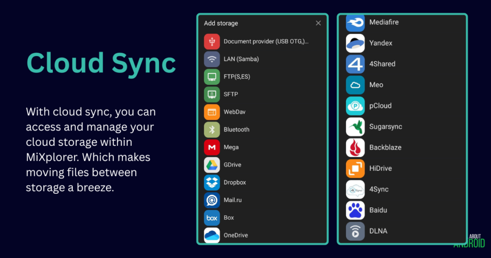Pick the OneDrive cloud icon
Viewport: 491px width, 258px height.
coord(212,235)
